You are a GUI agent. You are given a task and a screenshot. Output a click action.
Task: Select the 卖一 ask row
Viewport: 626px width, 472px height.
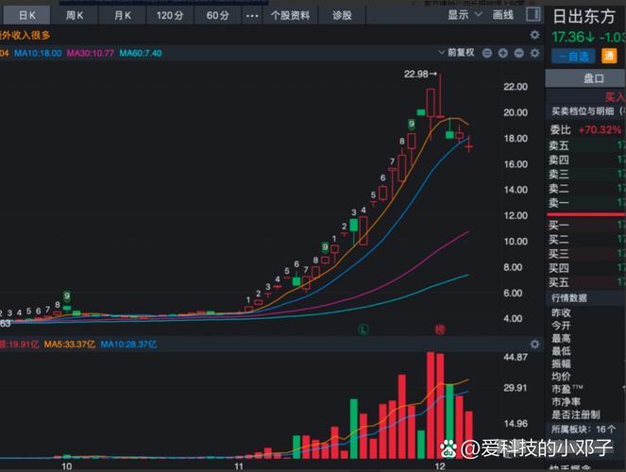pyautogui.click(x=585, y=203)
